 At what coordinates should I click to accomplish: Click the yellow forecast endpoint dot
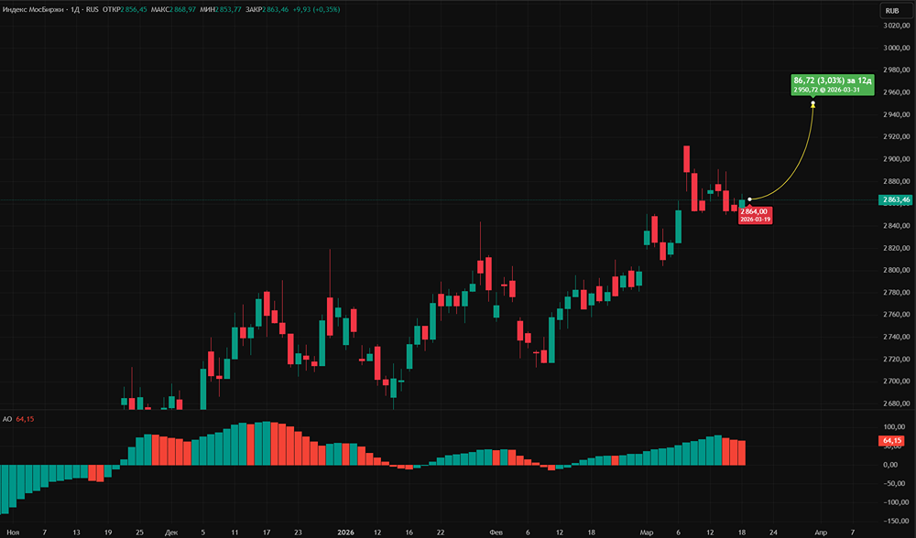(x=812, y=104)
